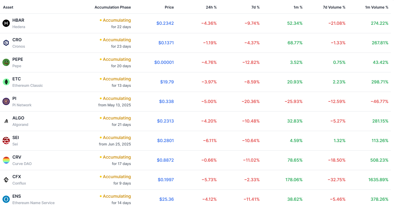Click the Ethereum Classic diamond icon
Viewport: 394px width, 209px height.
click(x=6, y=82)
